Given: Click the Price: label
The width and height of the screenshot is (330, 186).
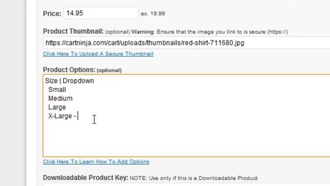Looking at the screenshot, I should tap(52, 13).
